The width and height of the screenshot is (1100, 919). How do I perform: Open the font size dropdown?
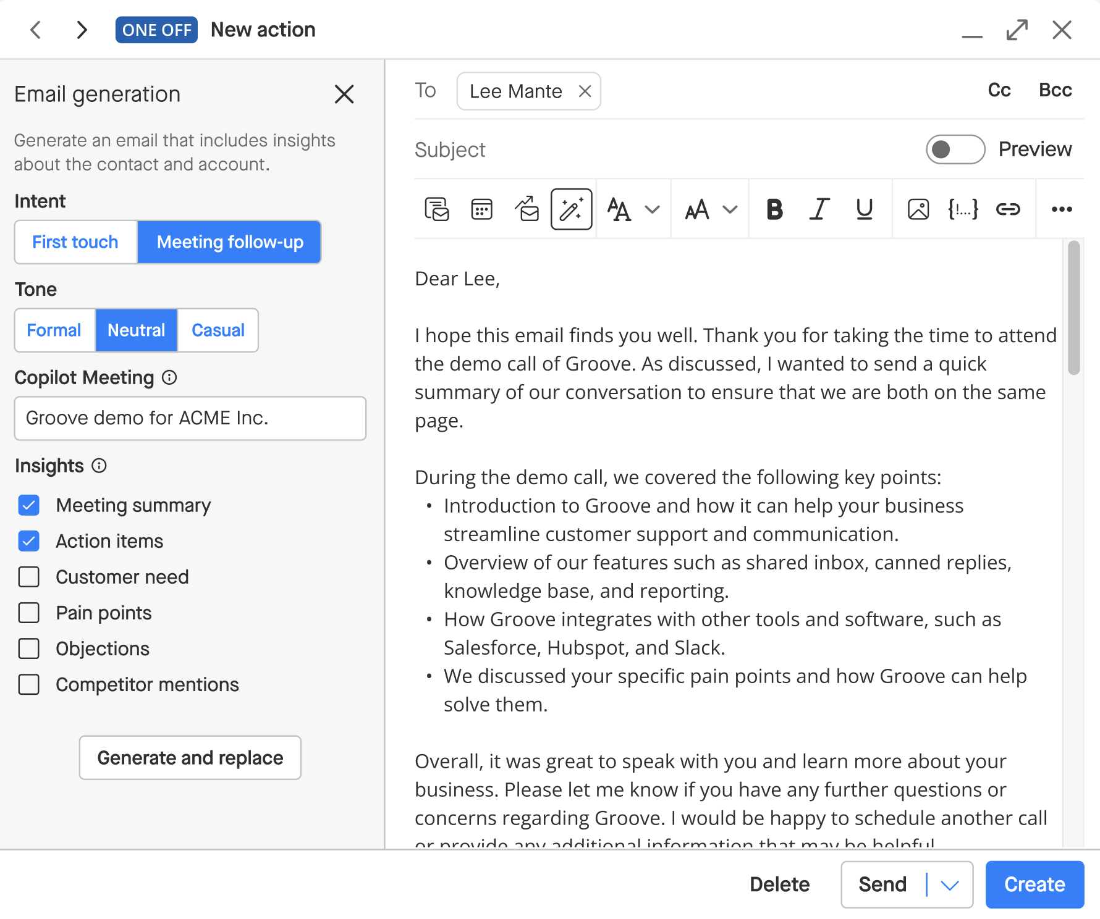tap(709, 209)
